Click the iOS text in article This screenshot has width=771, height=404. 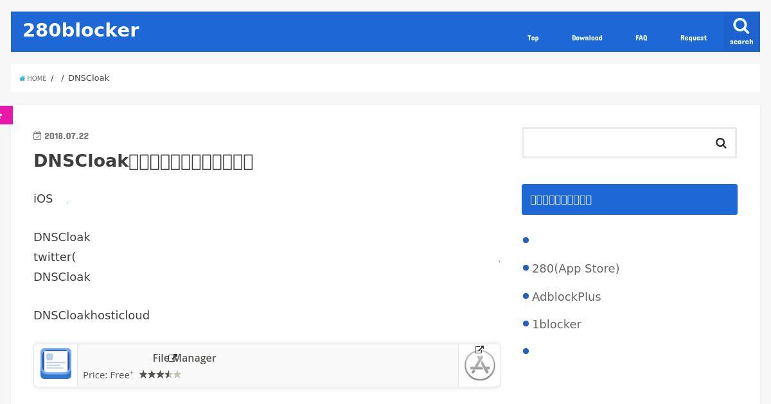(x=43, y=199)
